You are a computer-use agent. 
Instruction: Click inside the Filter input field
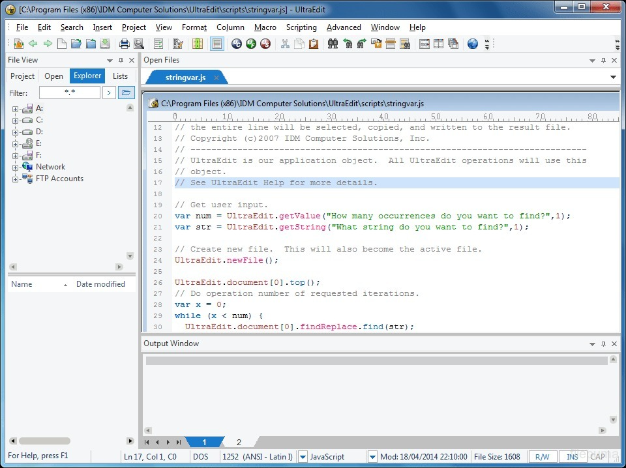(x=69, y=93)
